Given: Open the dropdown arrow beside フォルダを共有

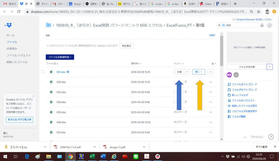Looking at the screenshot, I should tap(269, 67).
